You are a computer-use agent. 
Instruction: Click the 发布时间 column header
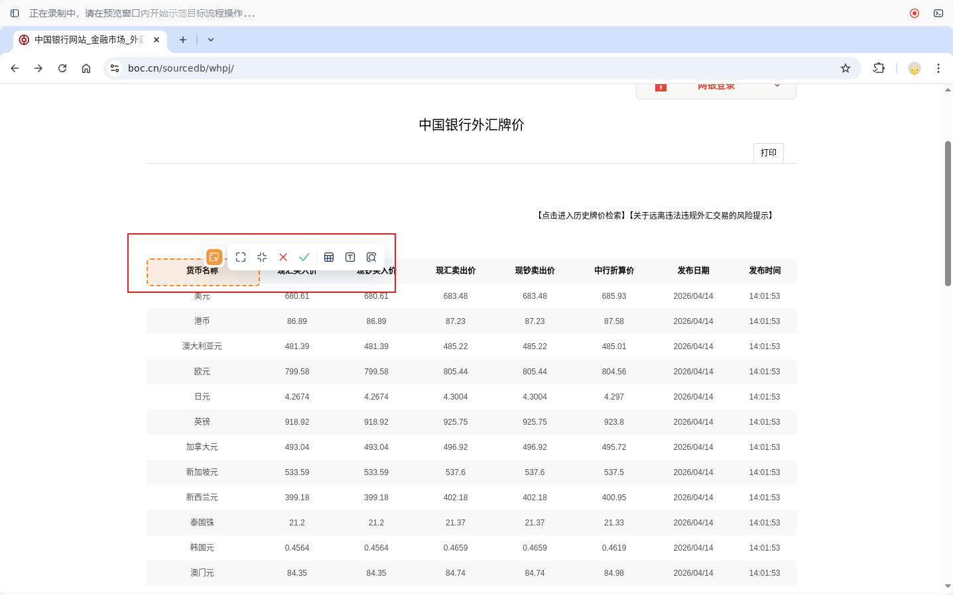pyautogui.click(x=765, y=270)
